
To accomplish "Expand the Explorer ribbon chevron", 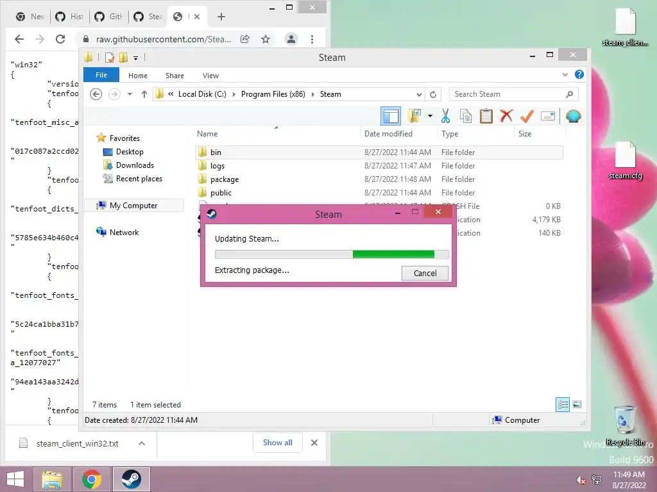I will (565, 74).
